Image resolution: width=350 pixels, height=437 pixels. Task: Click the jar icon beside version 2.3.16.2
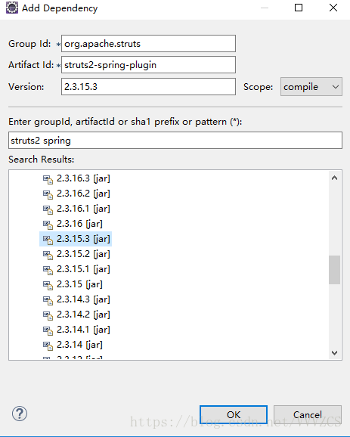pos(48,194)
